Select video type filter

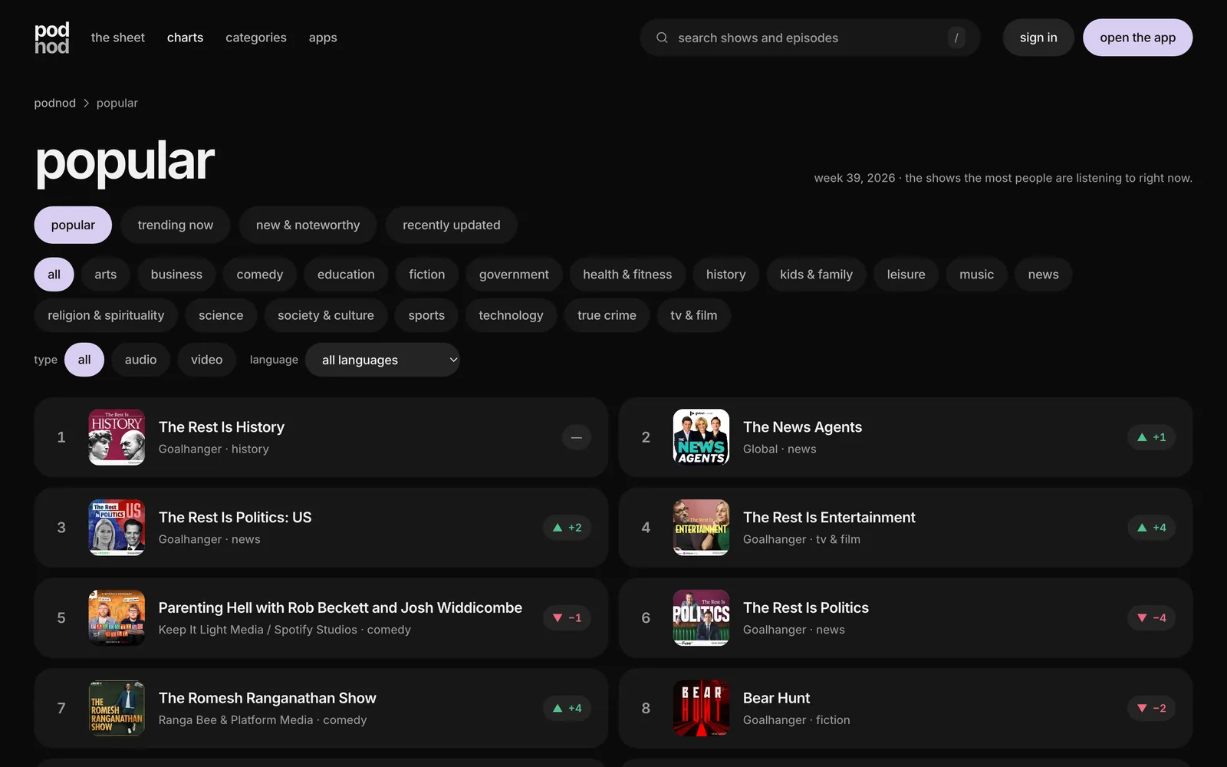(206, 360)
